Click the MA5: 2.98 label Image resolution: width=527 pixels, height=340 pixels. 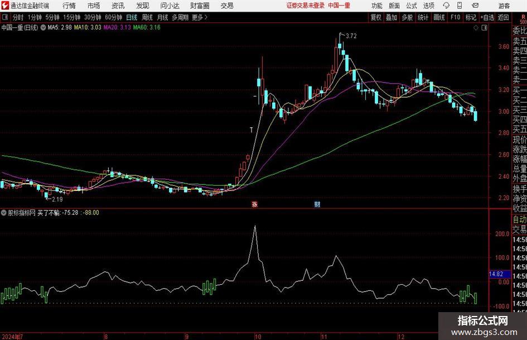coord(60,27)
